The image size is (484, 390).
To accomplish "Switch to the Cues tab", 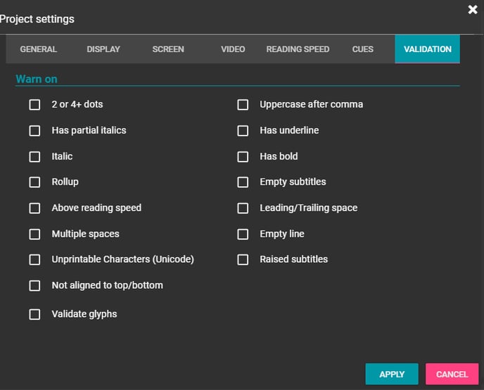I will (362, 49).
